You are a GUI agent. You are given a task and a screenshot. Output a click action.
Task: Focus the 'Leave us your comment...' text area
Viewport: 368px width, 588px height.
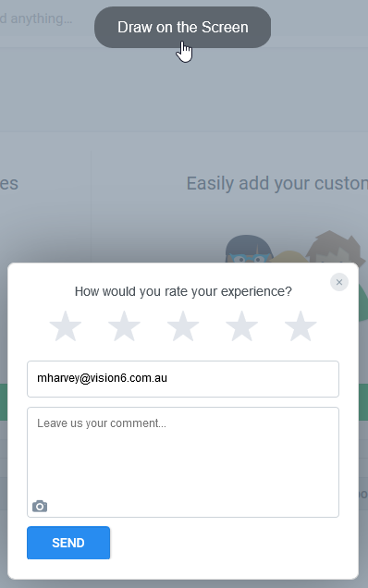point(183,462)
